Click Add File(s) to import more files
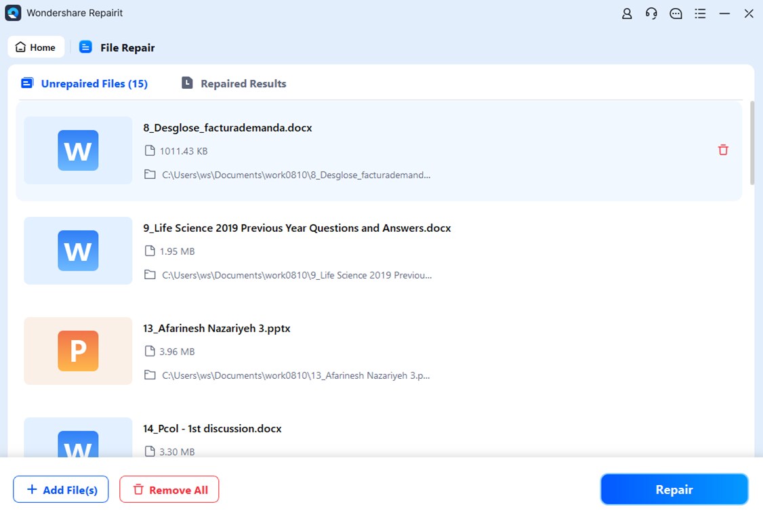Viewport: 763px width, 517px height. pyautogui.click(x=60, y=489)
